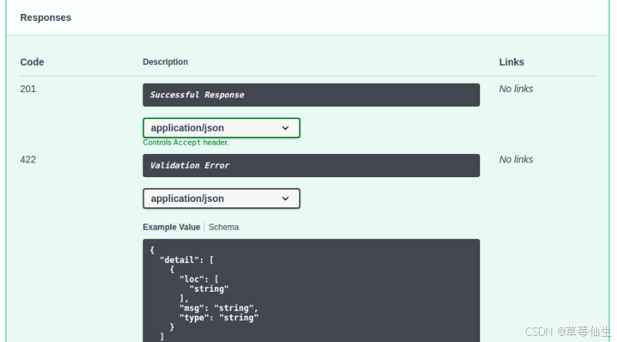Select the Example Value tab

(171, 227)
